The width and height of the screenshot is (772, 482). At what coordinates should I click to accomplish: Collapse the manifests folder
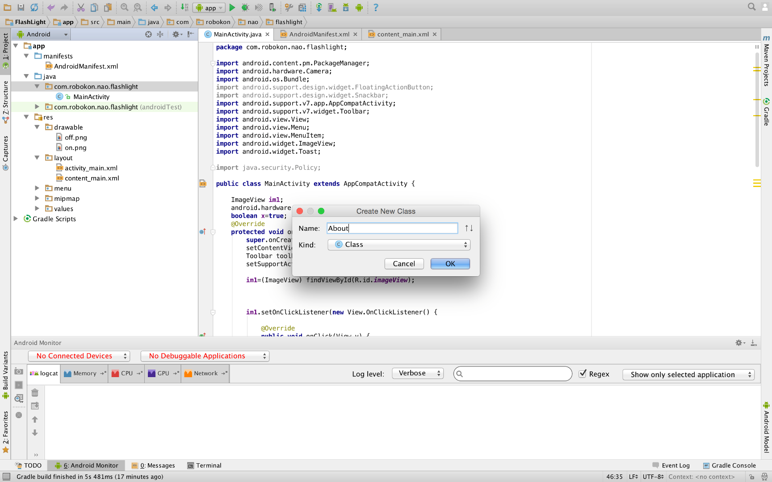(x=26, y=56)
